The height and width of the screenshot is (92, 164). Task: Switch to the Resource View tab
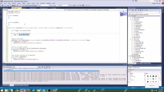click(147, 63)
